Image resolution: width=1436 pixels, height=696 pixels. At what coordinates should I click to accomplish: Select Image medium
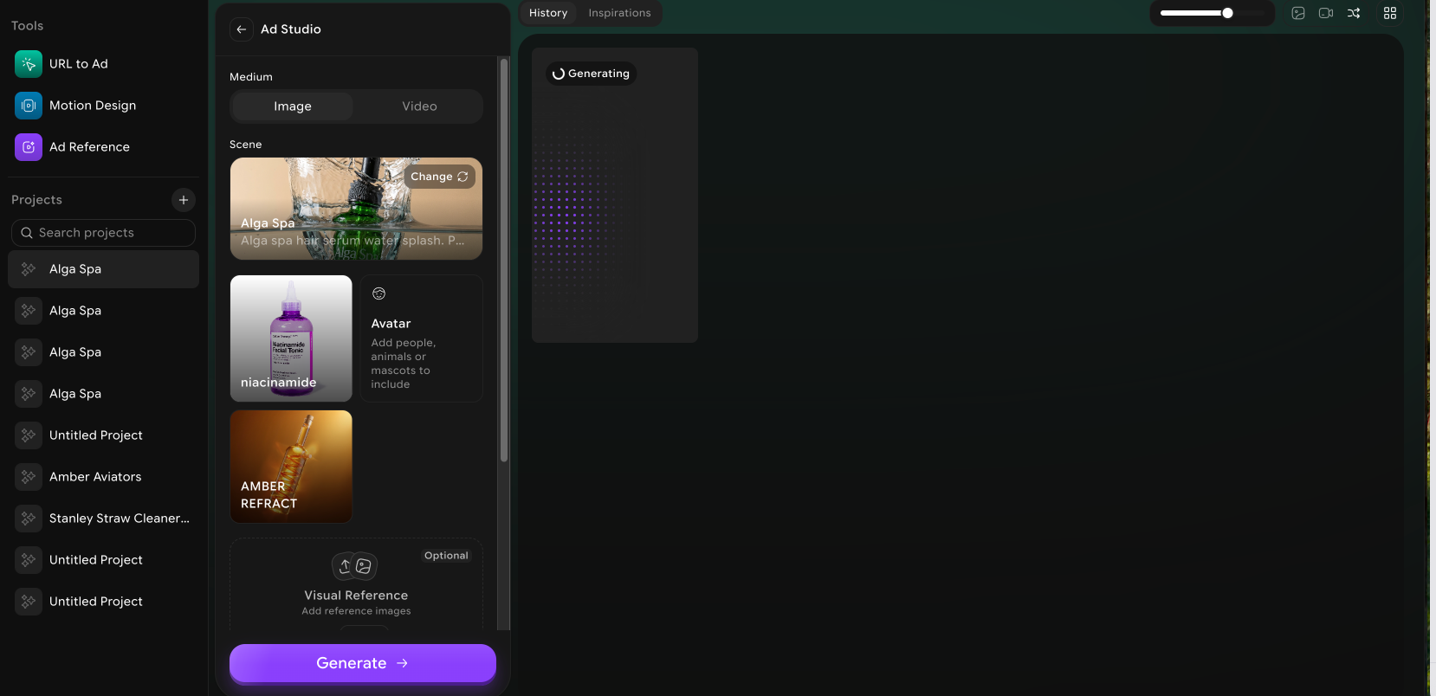(293, 106)
